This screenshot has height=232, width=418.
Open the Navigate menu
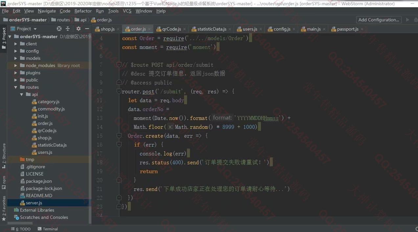coord(47,11)
